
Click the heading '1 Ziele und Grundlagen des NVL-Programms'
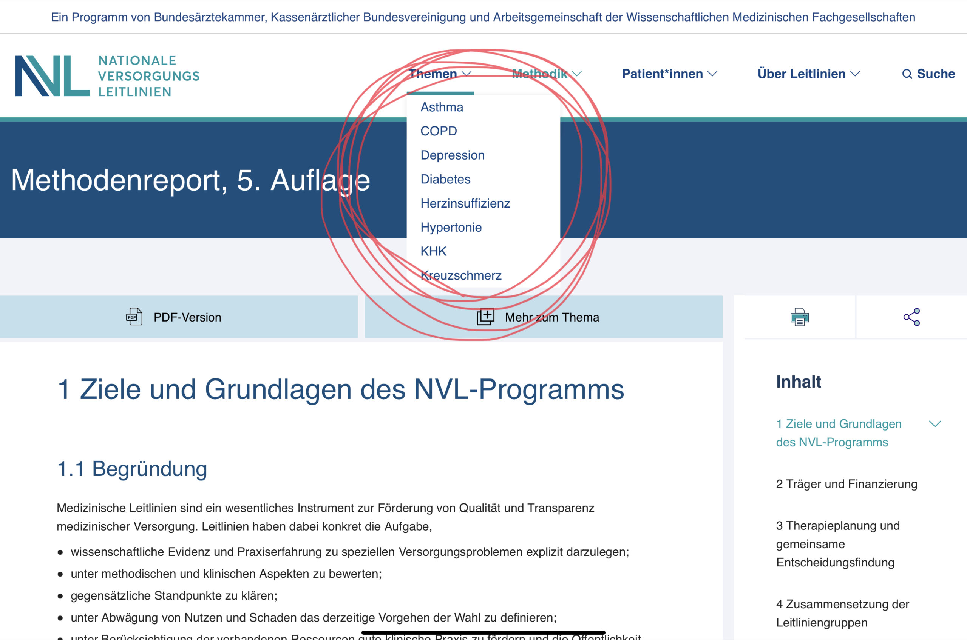pos(341,389)
